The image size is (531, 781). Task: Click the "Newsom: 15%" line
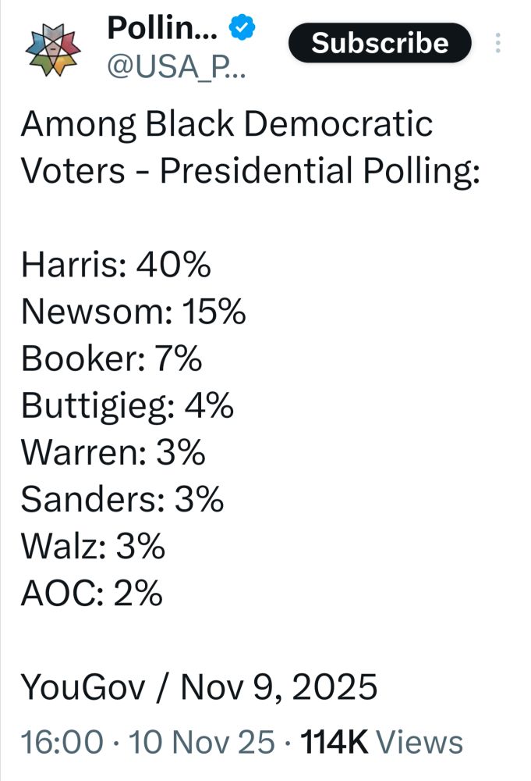[x=133, y=312]
